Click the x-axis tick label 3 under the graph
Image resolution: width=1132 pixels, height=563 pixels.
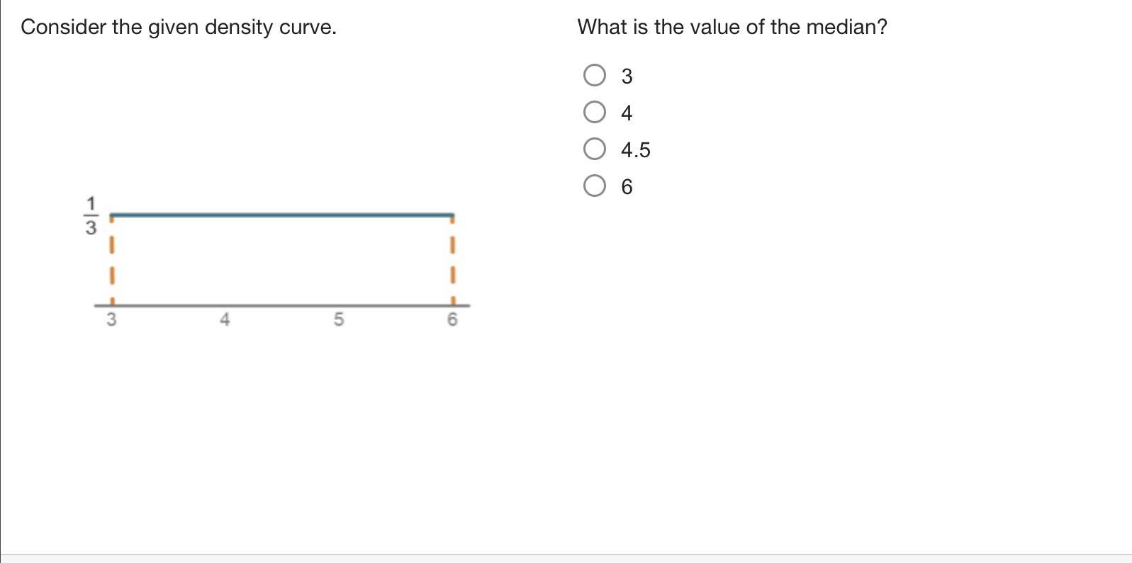click(x=111, y=320)
